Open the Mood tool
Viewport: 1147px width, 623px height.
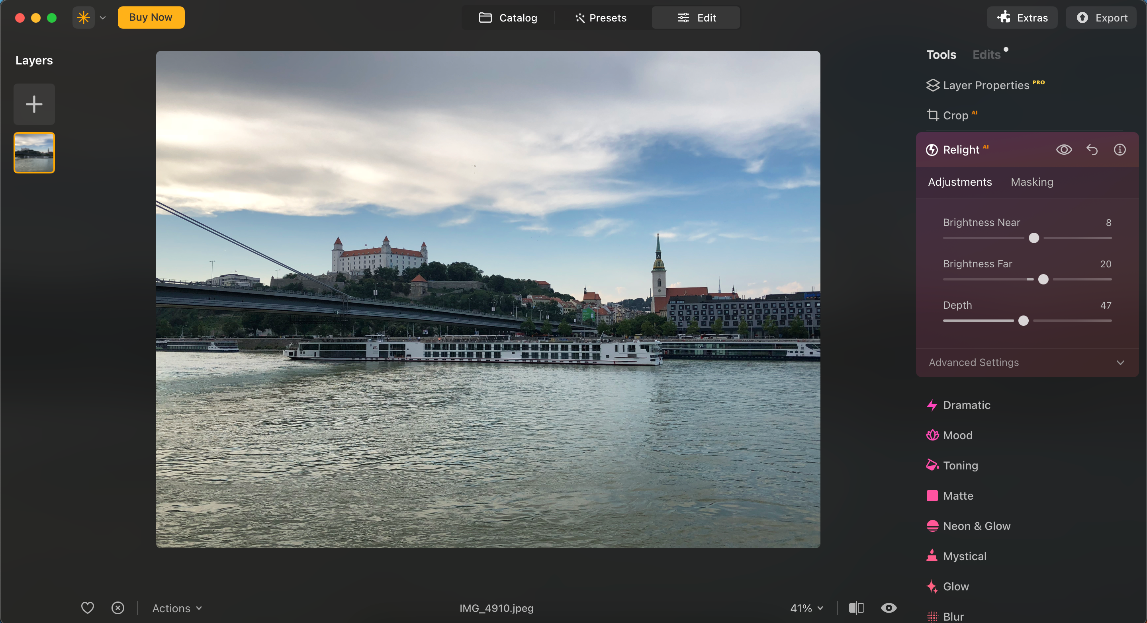click(959, 435)
